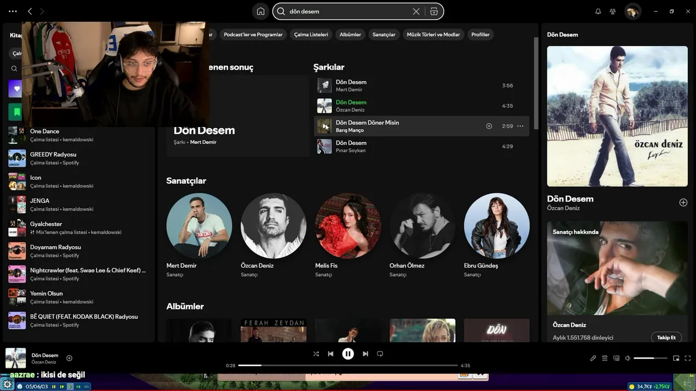The height and width of the screenshot is (391, 696).
Task: Open Ebru Gündeş artist card
Action: click(496, 235)
